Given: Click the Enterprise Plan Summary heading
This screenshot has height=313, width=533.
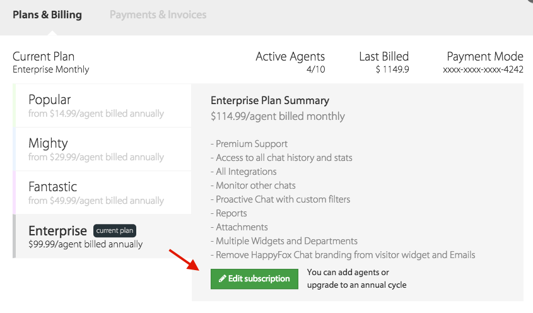Looking at the screenshot, I should [270, 100].
